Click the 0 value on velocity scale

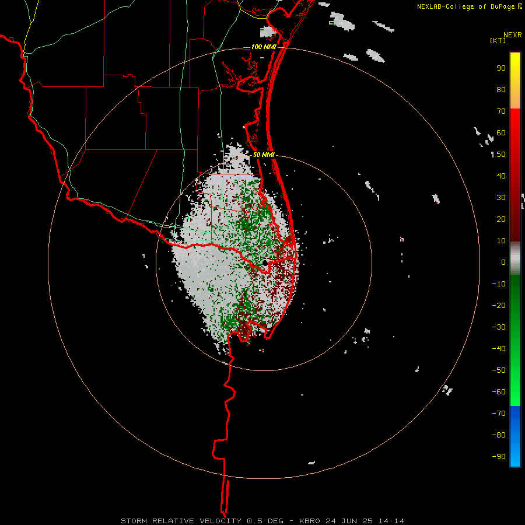pyautogui.click(x=503, y=262)
